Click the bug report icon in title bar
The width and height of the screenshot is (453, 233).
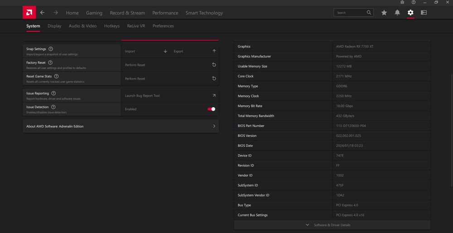[x=401, y=2]
